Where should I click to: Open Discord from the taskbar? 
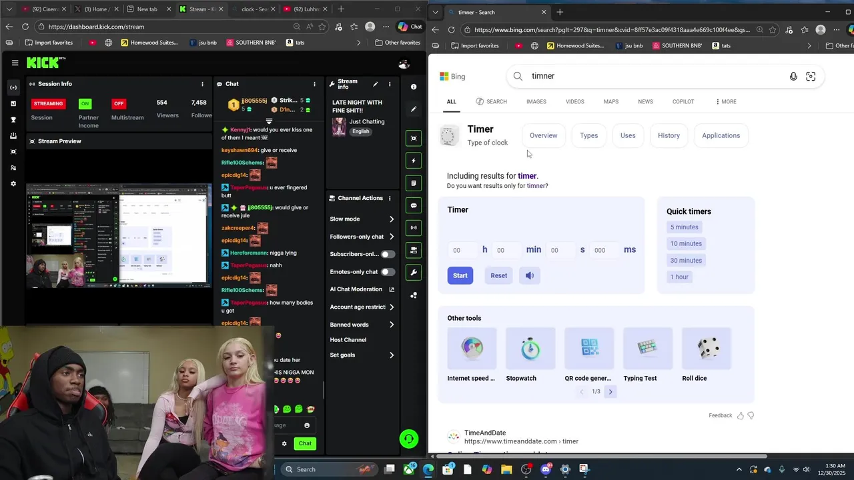tap(546, 469)
